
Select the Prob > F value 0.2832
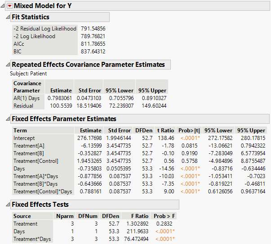click(164, 224)
